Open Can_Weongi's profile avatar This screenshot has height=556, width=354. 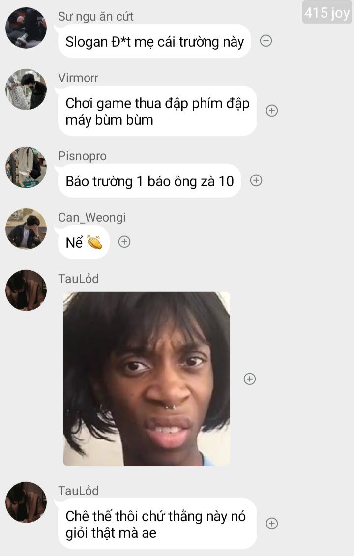pos(26,229)
